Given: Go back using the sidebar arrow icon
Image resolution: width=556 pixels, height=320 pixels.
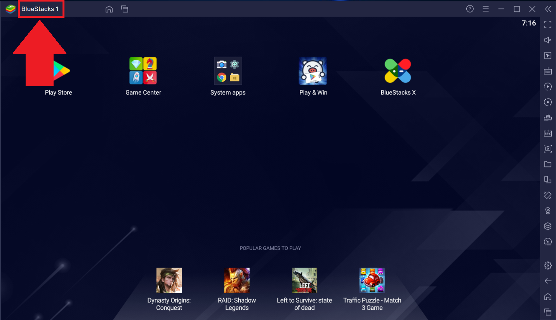Looking at the screenshot, I should tap(548, 281).
